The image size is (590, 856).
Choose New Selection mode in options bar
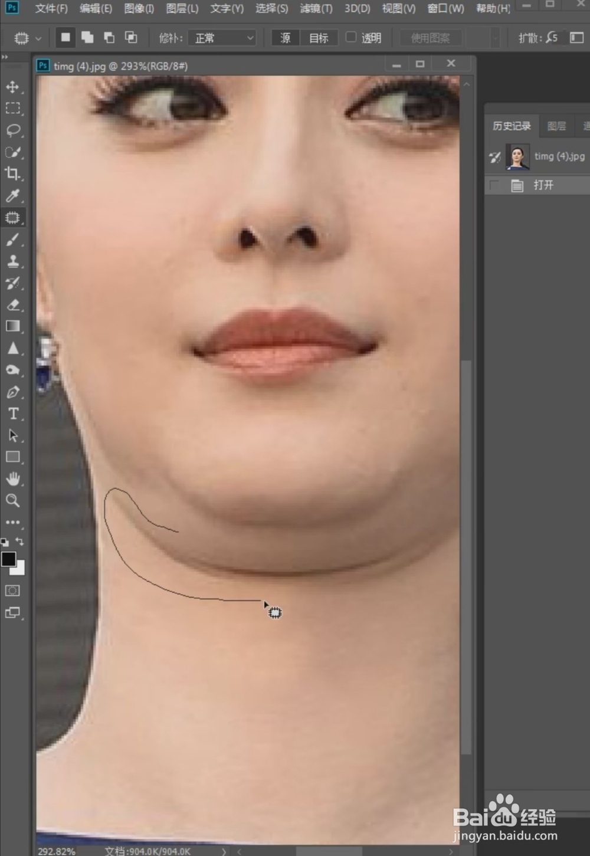point(65,38)
